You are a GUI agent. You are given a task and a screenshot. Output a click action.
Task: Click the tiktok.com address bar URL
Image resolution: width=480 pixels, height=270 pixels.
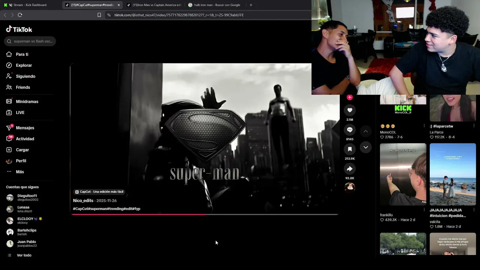click(x=179, y=15)
